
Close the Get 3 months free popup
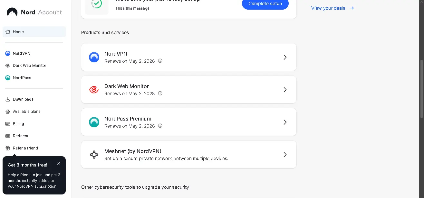(59, 163)
